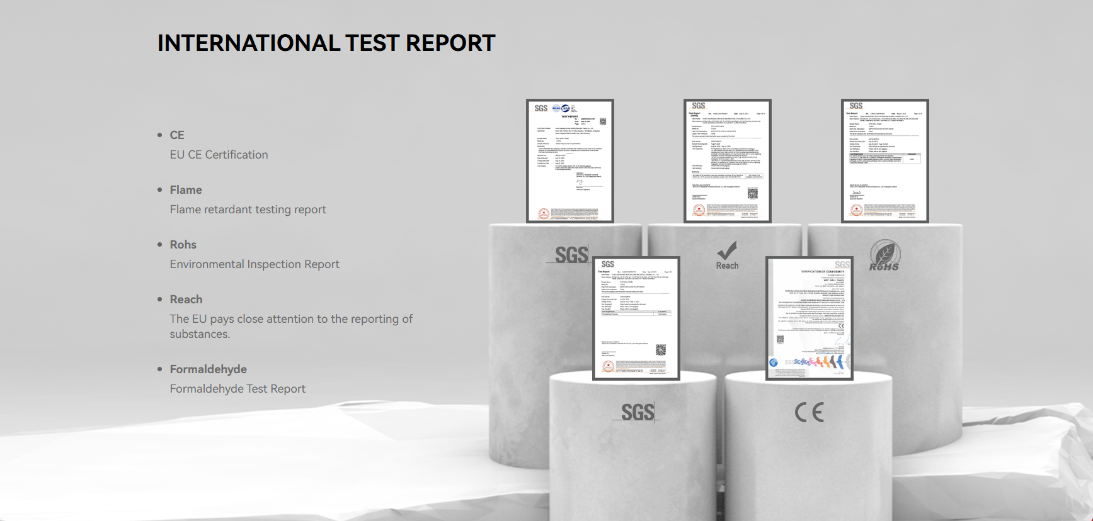Open the certificate with the SGS and CNAS logos

tap(570, 161)
